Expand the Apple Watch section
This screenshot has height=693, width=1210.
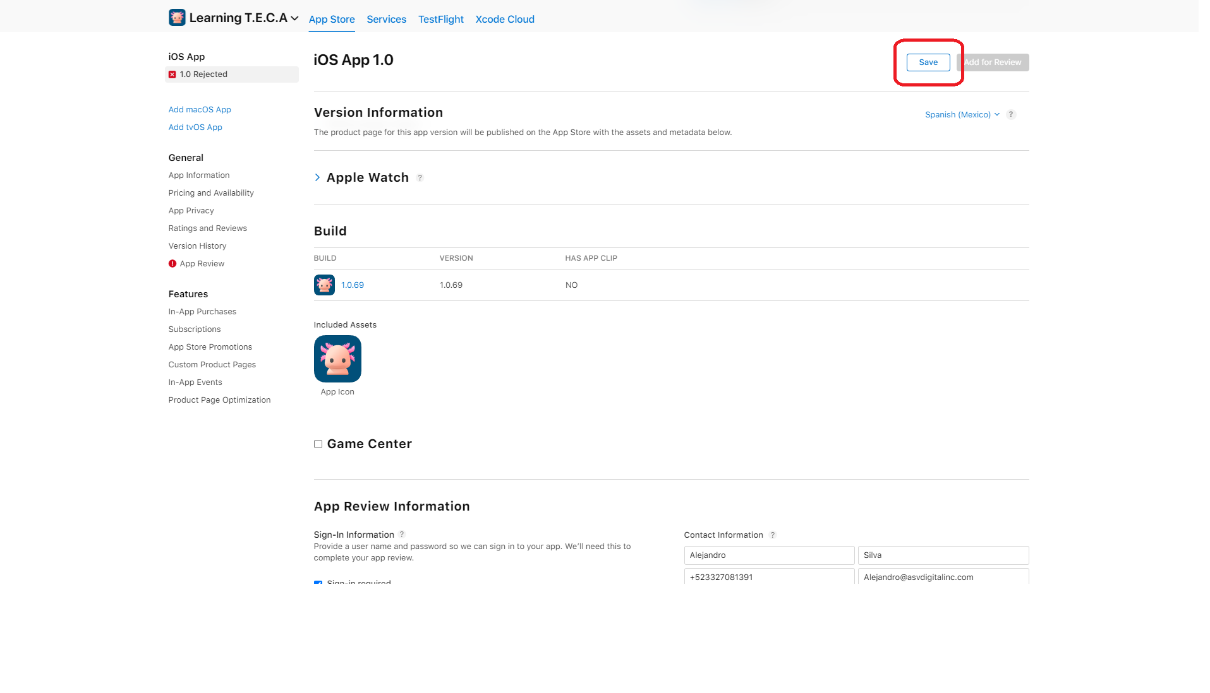pos(317,178)
